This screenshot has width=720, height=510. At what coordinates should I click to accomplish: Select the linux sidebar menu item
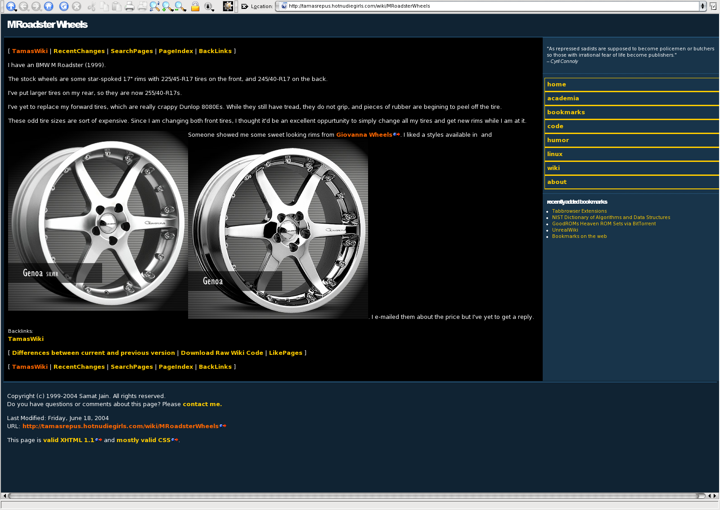(x=632, y=154)
